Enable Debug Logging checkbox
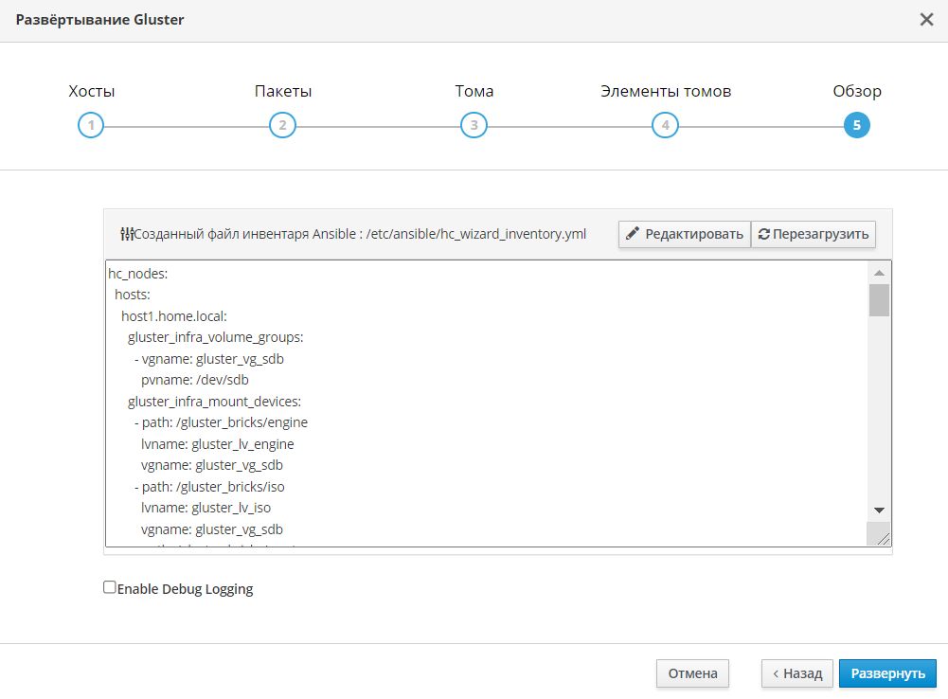The image size is (948, 699). (110, 587)
